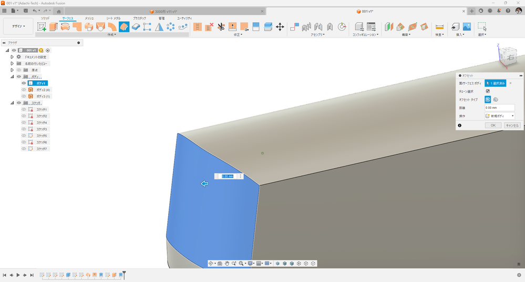The width and height of the screenshot is (525, 282).
Task: Open the 修正 panel dropdown
Action: coord(238,35)
